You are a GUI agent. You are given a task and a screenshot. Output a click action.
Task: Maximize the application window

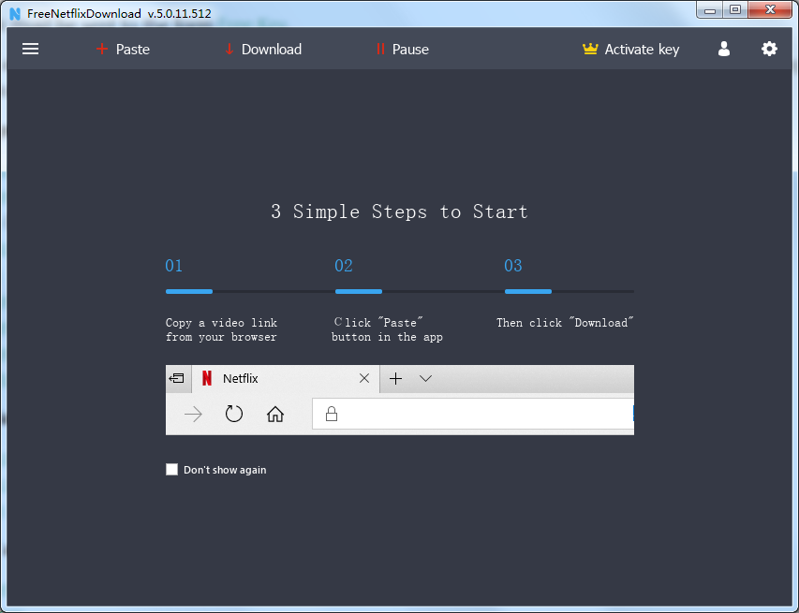734,9
